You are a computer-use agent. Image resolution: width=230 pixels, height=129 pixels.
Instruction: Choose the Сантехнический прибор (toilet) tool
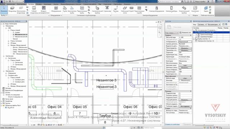97,10
